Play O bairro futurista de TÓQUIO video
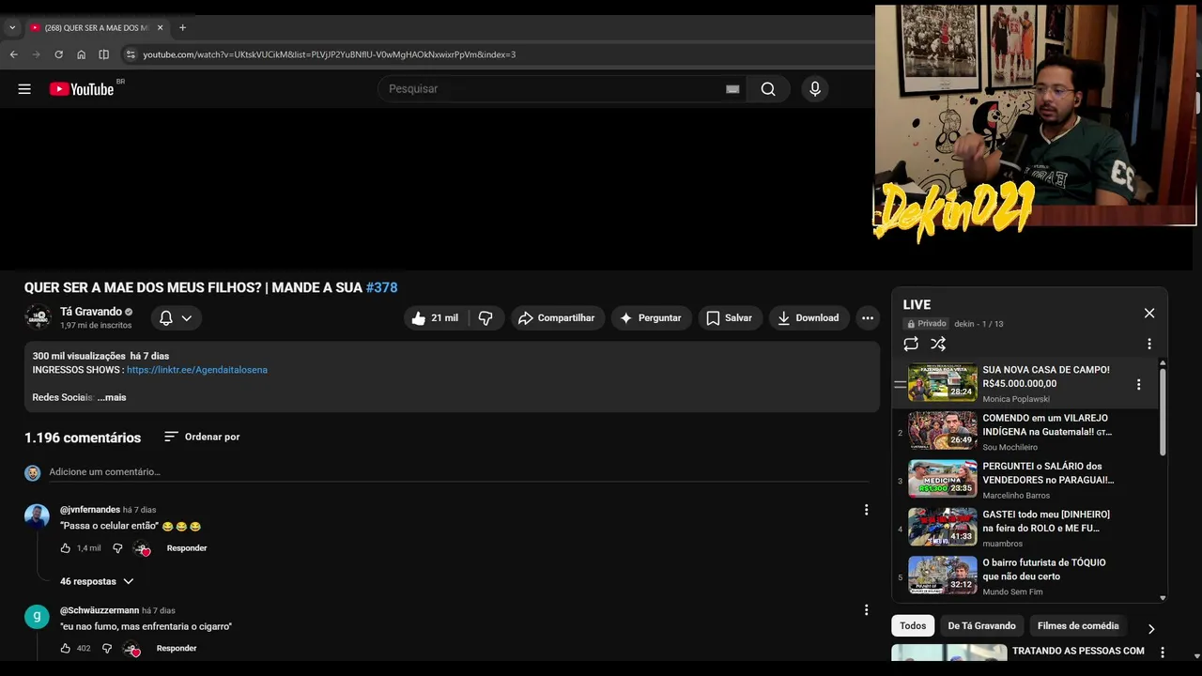The height and width of the screenshot is (676, 1202). (x=1024, y=576)
